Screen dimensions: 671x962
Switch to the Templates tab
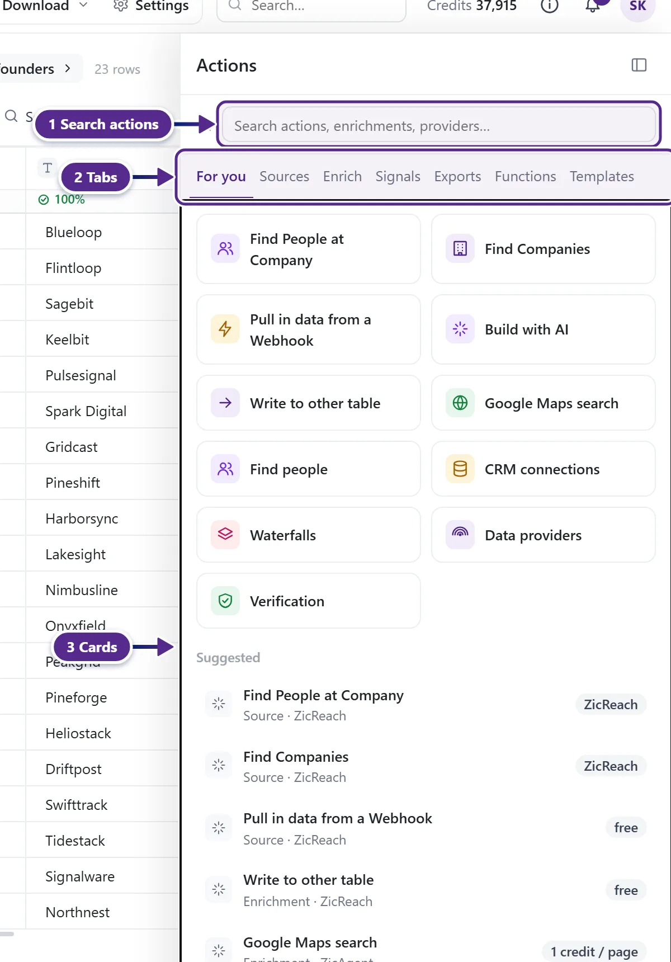click(x=602, y=177)
